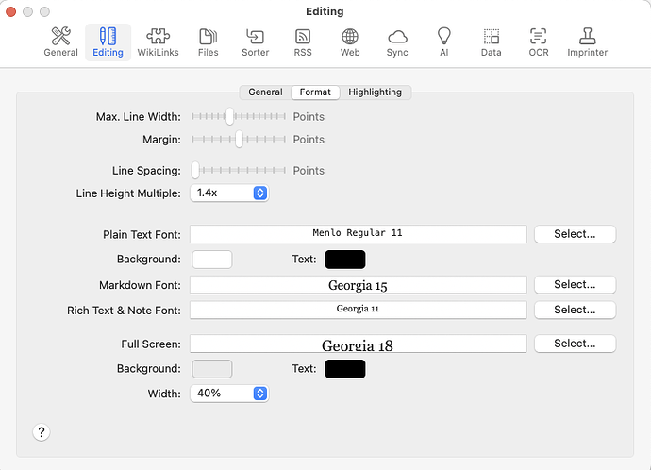
Task: Open the General preferences pane
Action: [x=60, y=42]
